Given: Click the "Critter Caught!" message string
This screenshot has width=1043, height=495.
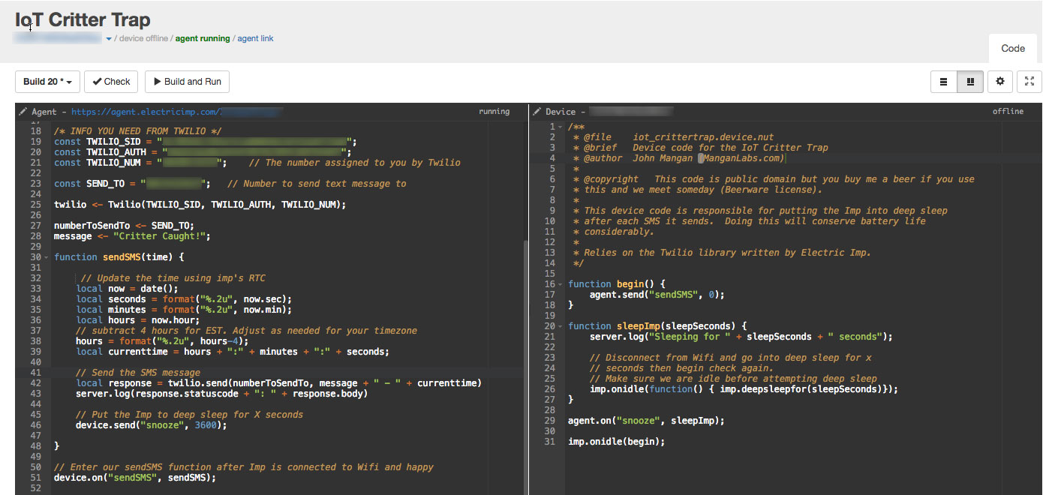Looking at the screenshot, I should pyautogui.click(x=159, y=236).
